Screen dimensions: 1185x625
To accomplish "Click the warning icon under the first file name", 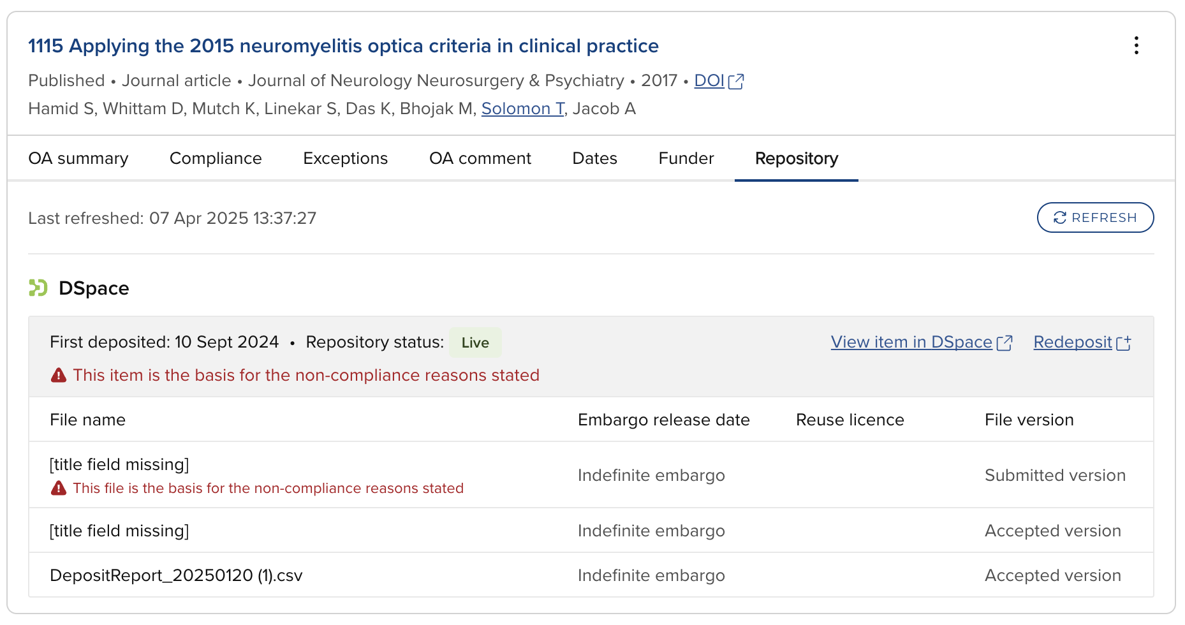I will (x=59, y=489).
